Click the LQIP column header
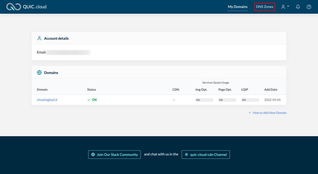318x174 pixels. click(245, 89)
